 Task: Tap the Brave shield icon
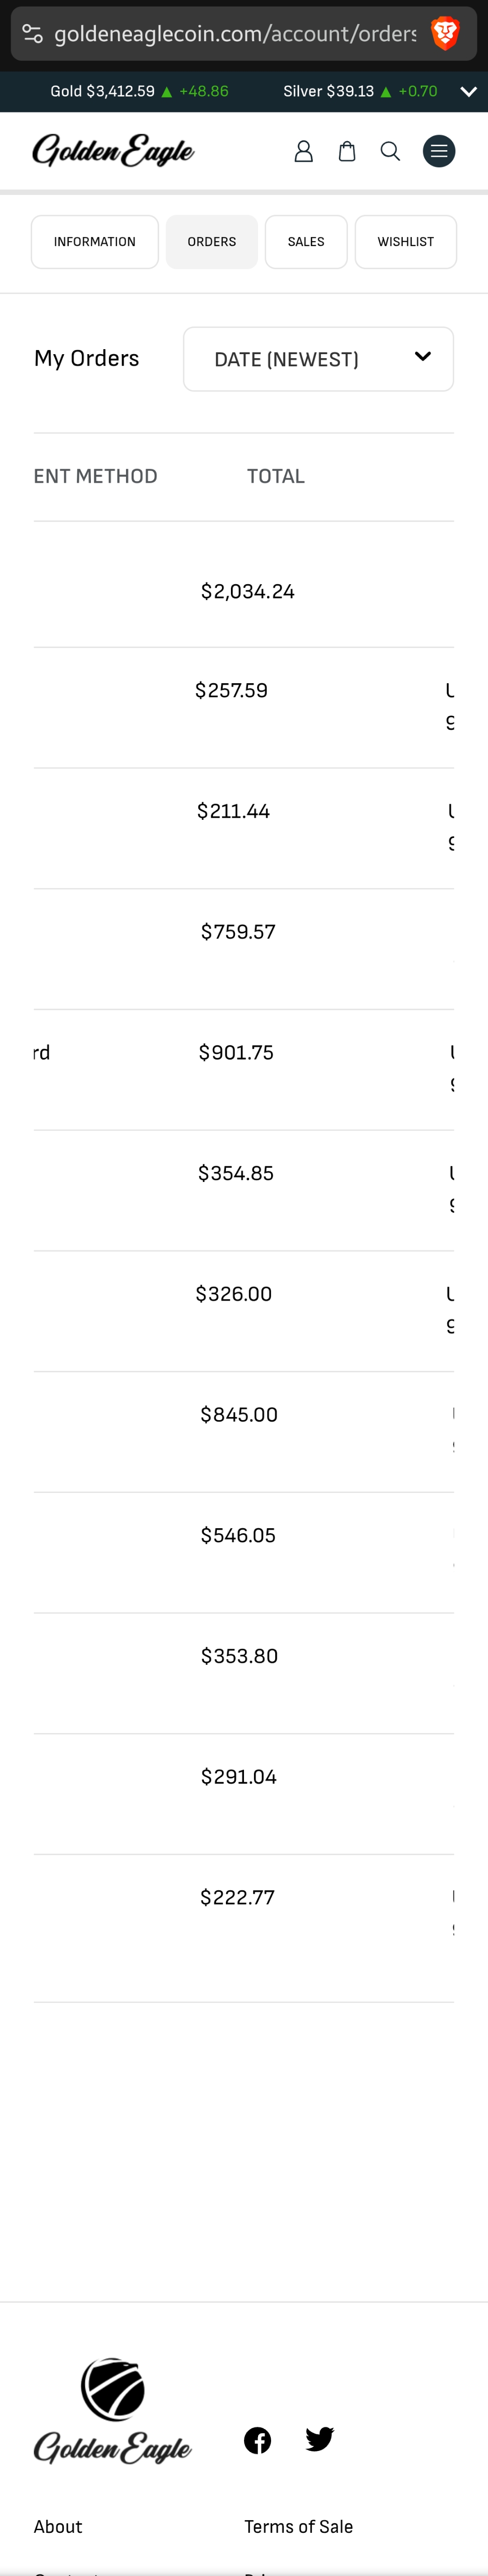(445, 33)
